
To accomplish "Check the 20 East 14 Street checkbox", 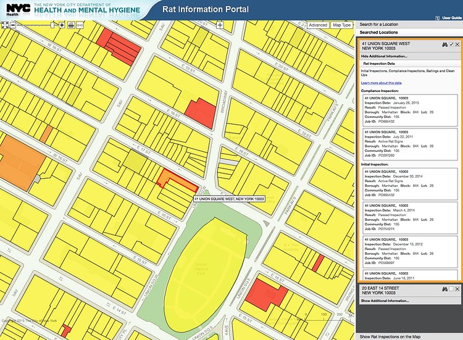I will (x=451, y=289).
